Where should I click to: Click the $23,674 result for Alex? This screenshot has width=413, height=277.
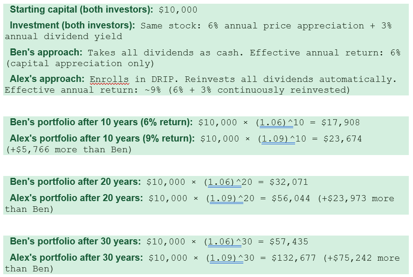(343, 139)
